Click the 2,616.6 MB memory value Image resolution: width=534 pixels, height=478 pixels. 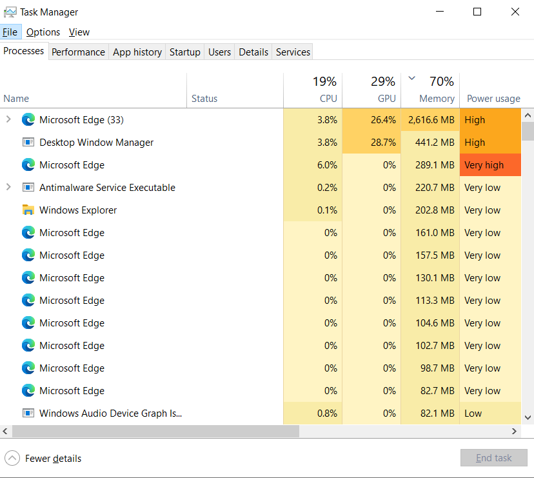pyautogui.click(x=430, y=119)
